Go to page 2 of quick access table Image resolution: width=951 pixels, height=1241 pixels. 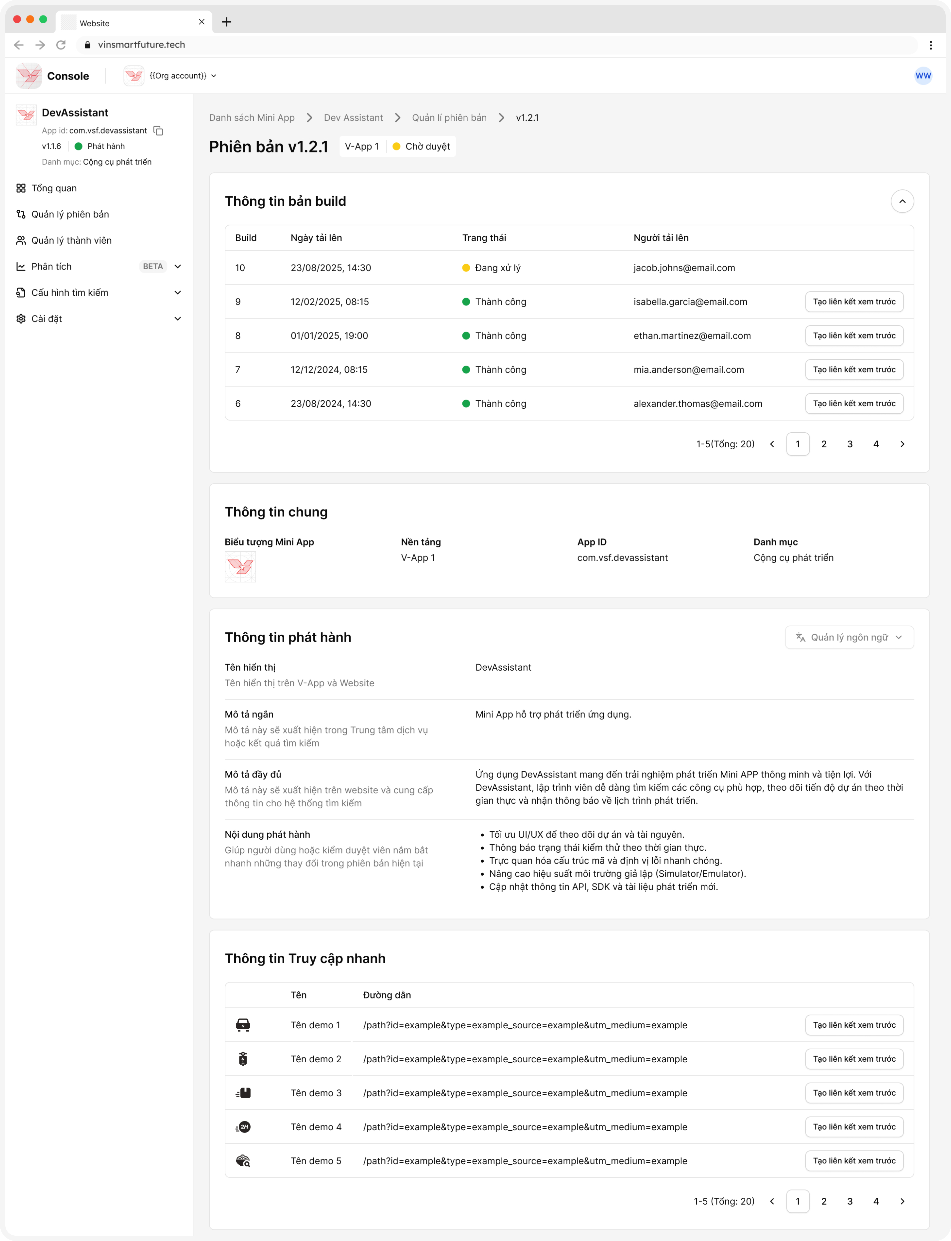824,1201
